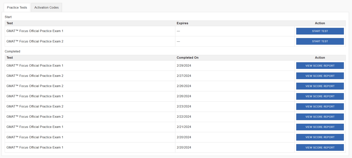Viewport: 352px width, 158px height.
Task: View Score Report for Exam 1 completed 2/26/2024
Action: tap(320, 96)
